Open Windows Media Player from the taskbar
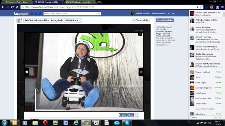Viewport: 225px width, 126px height. (x=25, y=123)
